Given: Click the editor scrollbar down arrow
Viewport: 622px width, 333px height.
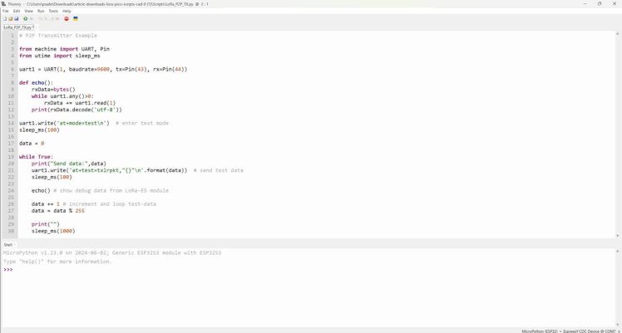Looking at the screenshot, I should pos(617,236).
